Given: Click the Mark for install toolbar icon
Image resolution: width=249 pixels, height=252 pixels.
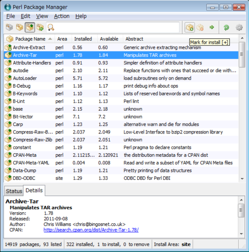Looking at the screenshot, I should [190, 27].
